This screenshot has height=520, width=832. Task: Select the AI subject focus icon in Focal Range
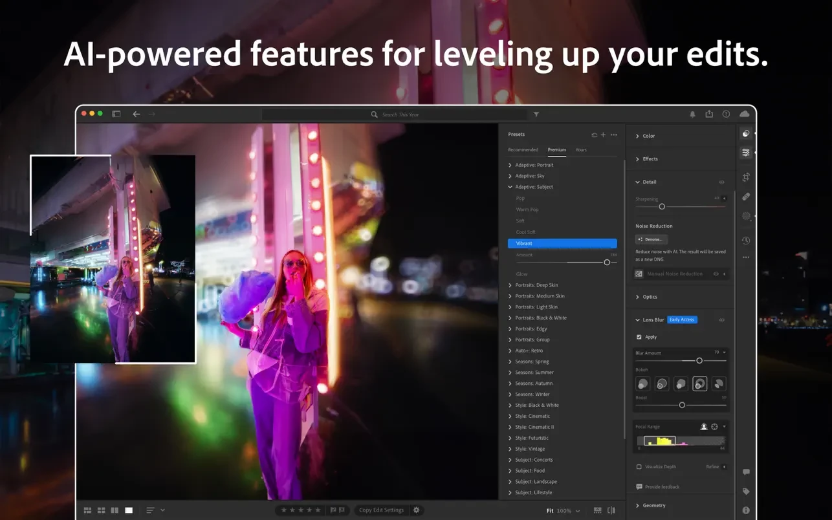click(x=704, y=427)
